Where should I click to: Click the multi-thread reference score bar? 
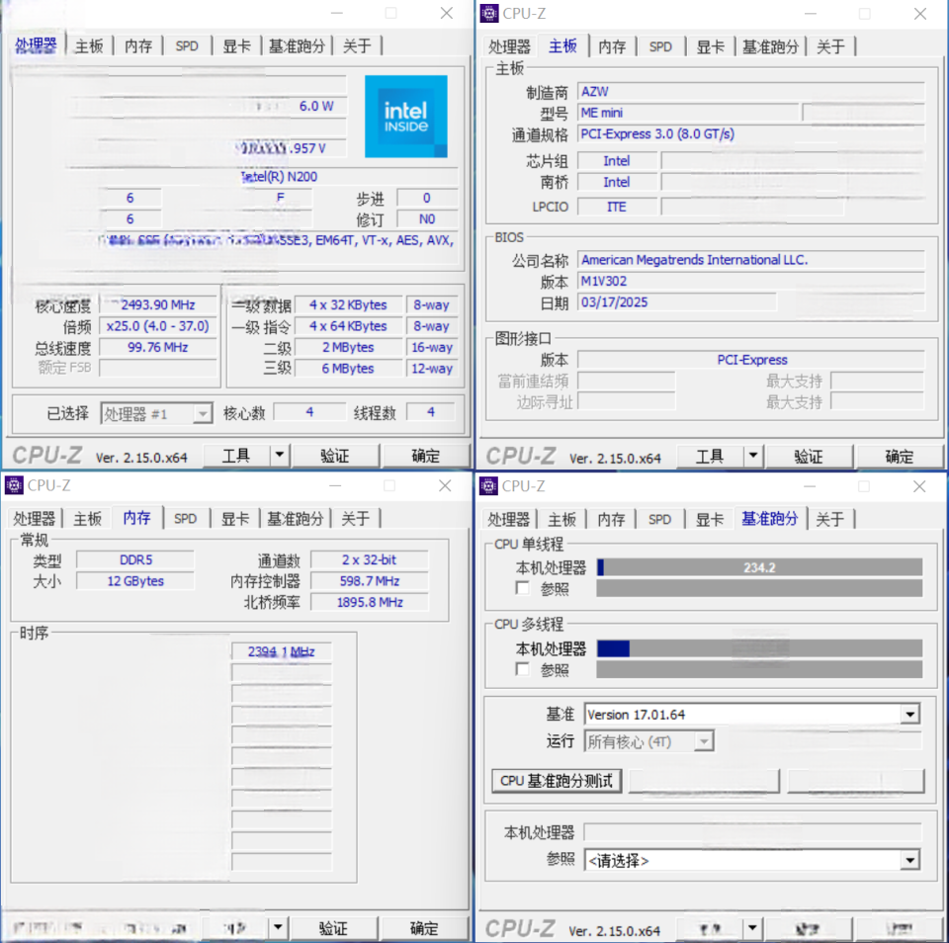pyautogui.click(x=759, y=669)
